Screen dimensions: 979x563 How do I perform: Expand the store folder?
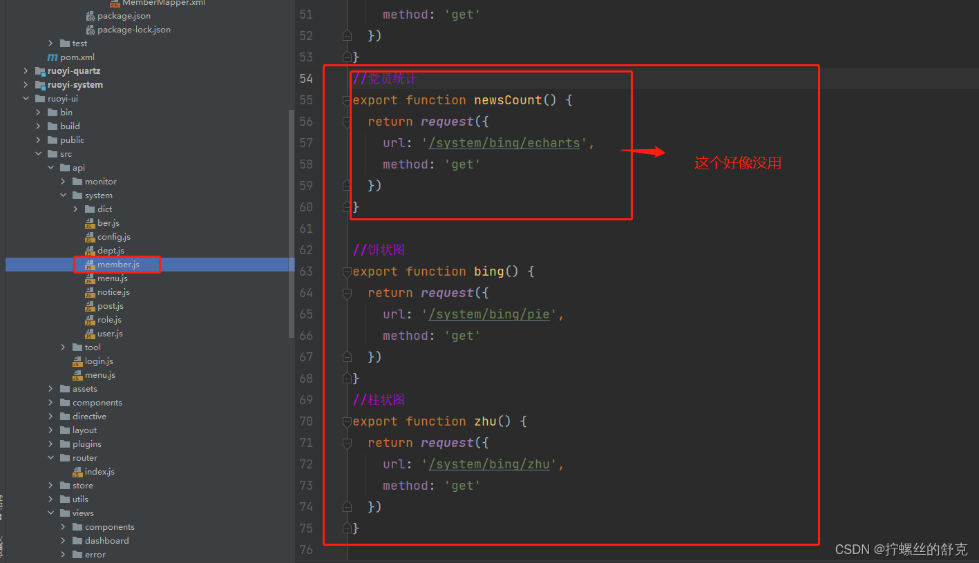point(50,486)
